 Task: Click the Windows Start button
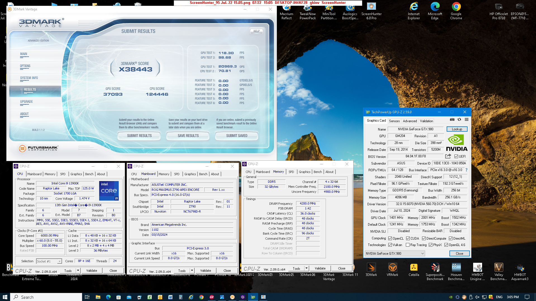coord(5,297)
